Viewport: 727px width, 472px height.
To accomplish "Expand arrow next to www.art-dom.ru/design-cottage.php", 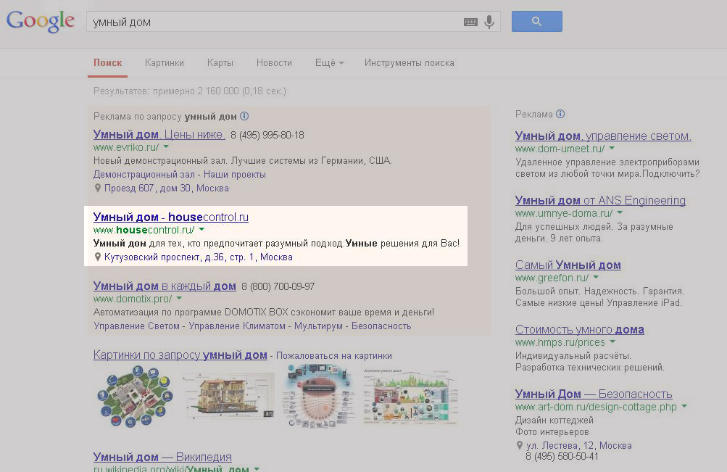I will [684, 406].
